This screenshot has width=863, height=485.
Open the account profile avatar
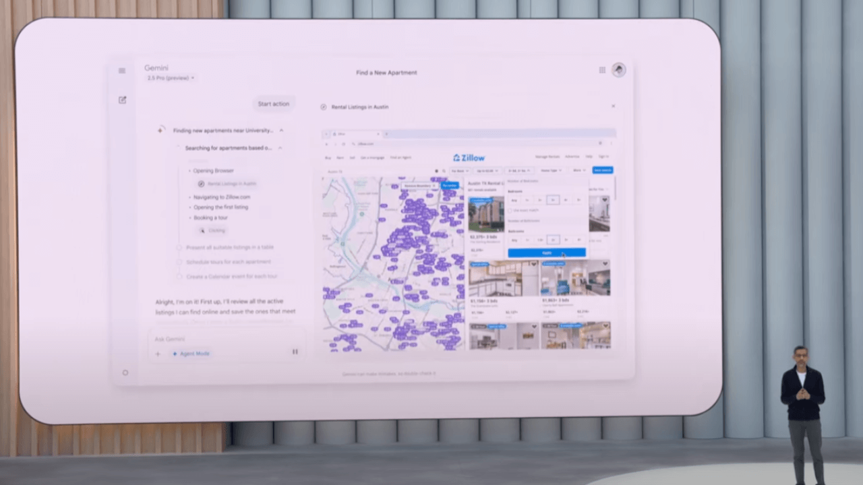(x=619, y=70)
